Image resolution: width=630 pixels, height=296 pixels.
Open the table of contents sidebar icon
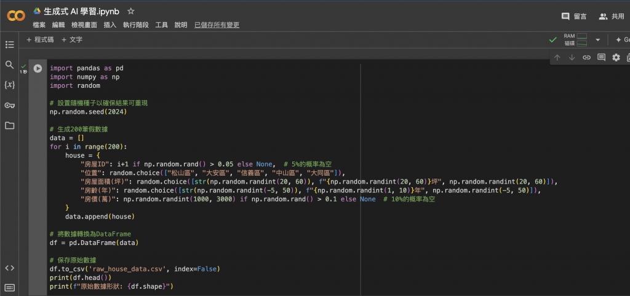(x=10, y=44)
